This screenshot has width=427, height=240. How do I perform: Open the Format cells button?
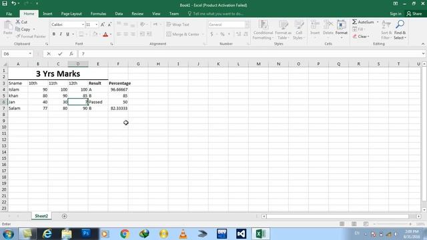click(x=341, y=29)
